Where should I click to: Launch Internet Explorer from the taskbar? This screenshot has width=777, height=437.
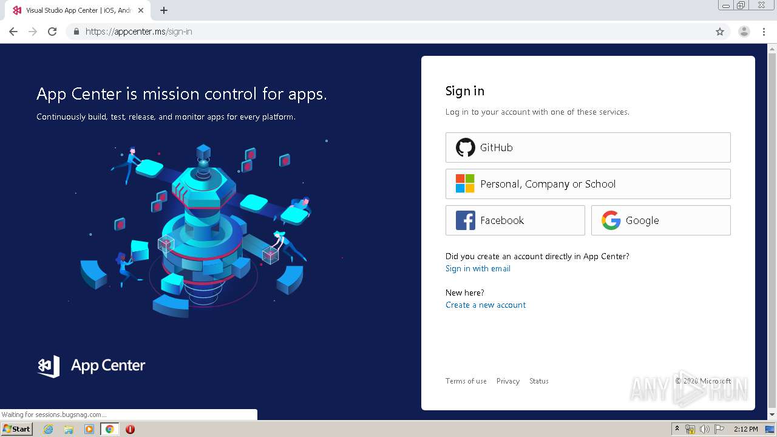(x=49, y=429)
